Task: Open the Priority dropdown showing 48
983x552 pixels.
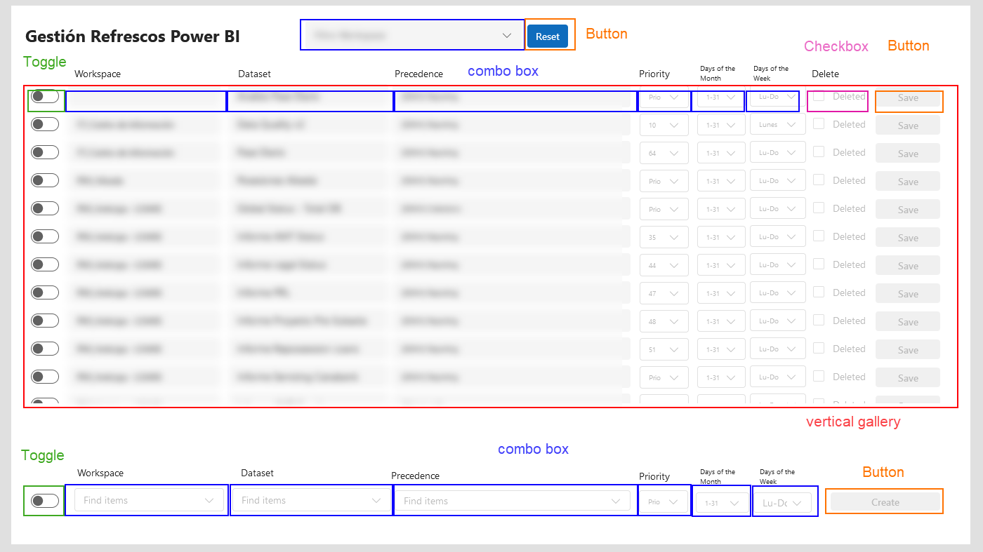Action: (664, 321)
